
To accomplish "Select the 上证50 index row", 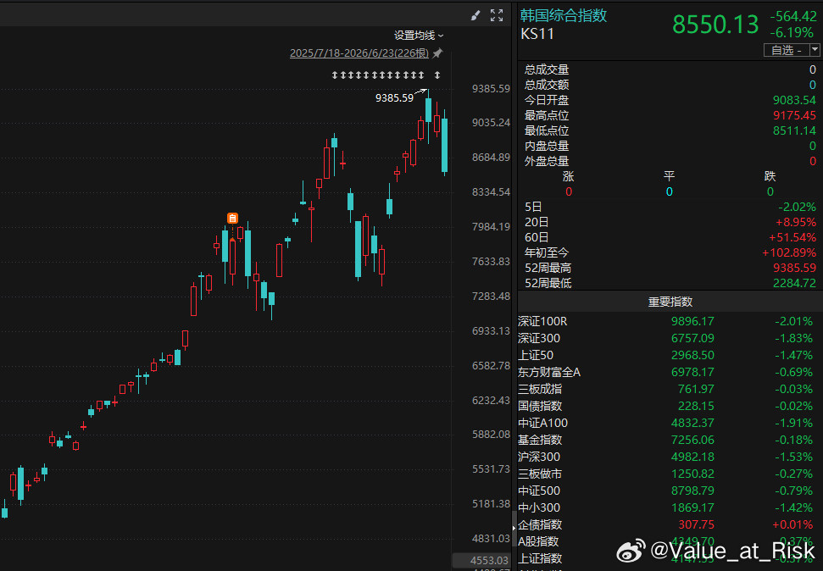I will coord(670,355).
